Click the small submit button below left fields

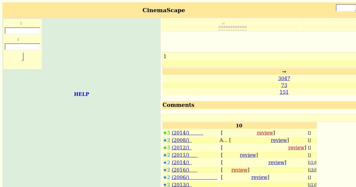23,56
